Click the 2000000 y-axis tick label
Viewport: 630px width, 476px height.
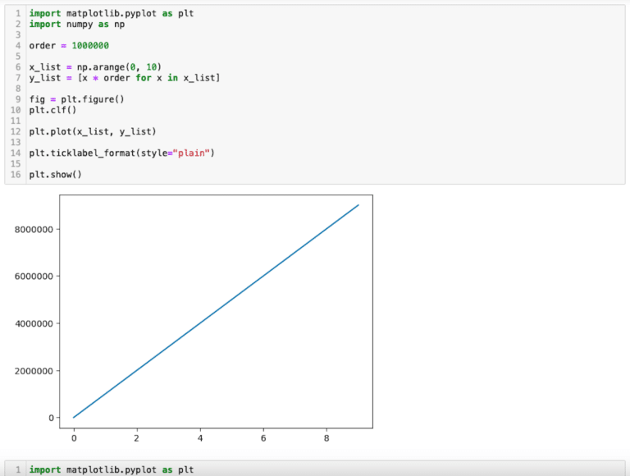pos(39,371)
